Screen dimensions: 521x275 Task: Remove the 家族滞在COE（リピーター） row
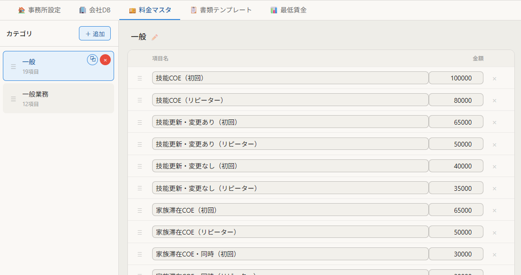[494, 233]
